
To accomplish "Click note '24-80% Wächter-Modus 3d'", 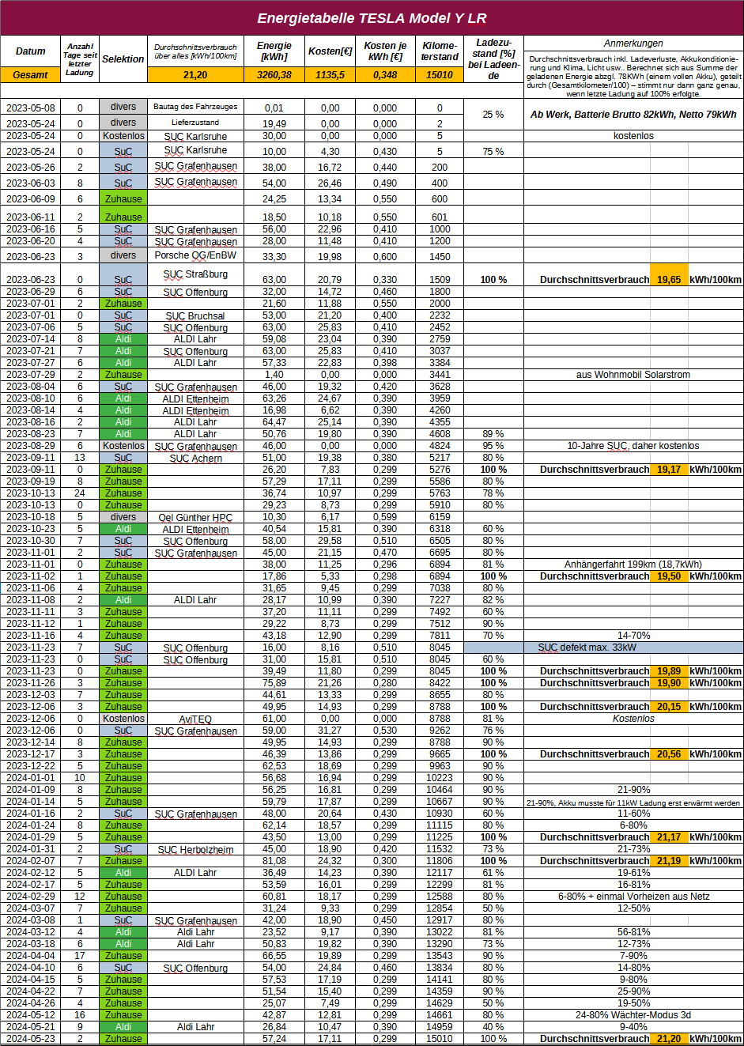I will tap(633, 1015).
